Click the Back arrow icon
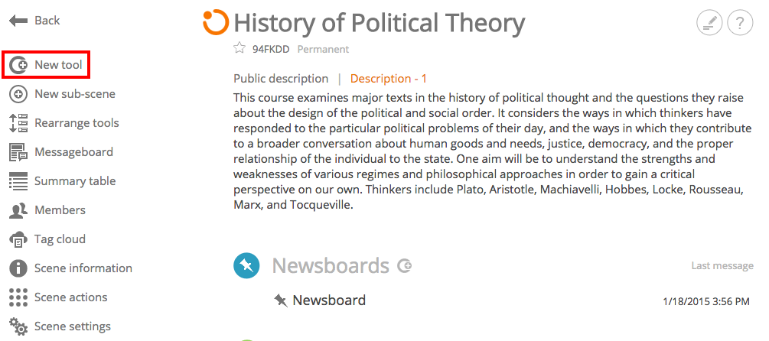 click(18, 21)
